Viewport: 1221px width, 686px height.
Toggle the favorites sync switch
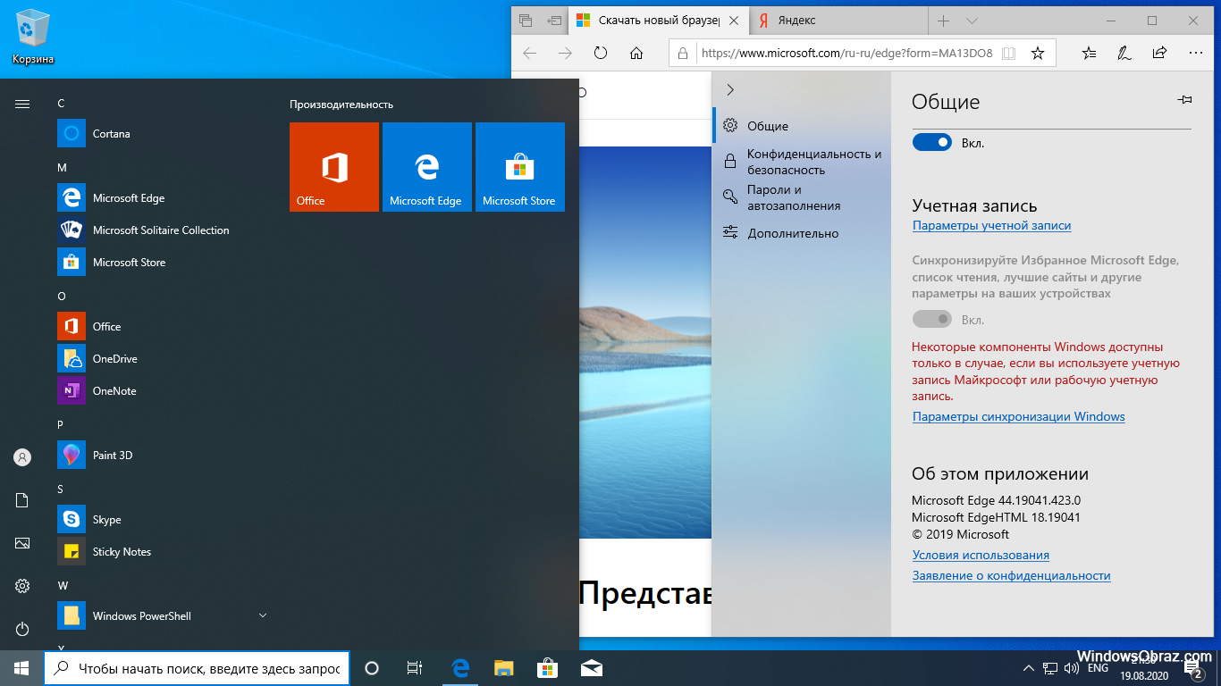pos(931,320)
